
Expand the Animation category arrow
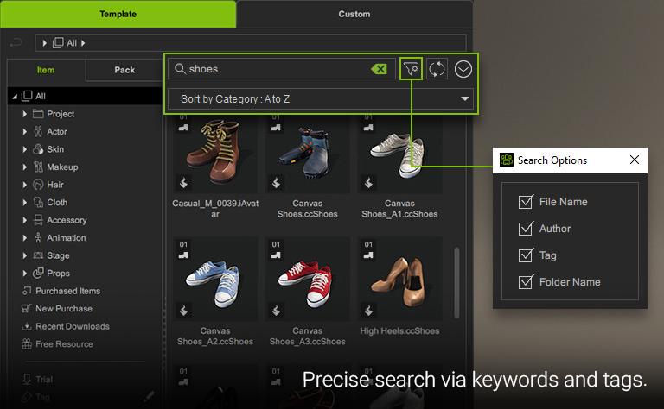[25, 238]
